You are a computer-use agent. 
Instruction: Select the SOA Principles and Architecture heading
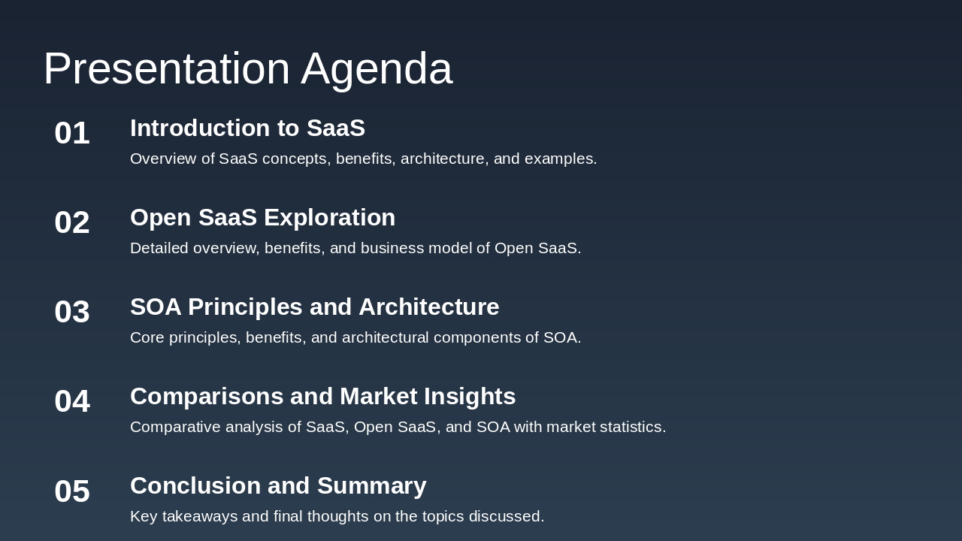pos(314,307)
